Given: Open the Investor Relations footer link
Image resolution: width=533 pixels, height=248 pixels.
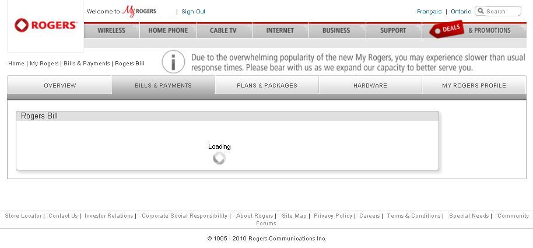Looking at the screenshot, I should 109,216.
